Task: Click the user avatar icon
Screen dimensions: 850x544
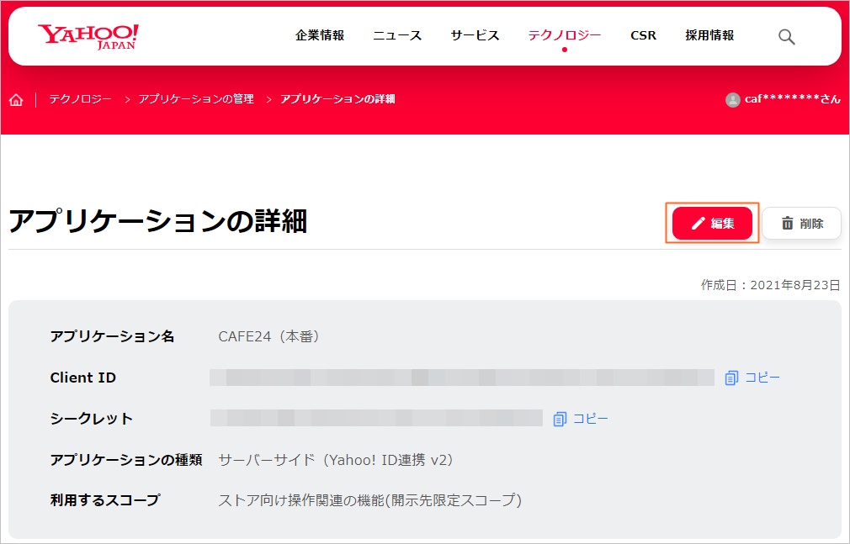Action: click(733, 100)
